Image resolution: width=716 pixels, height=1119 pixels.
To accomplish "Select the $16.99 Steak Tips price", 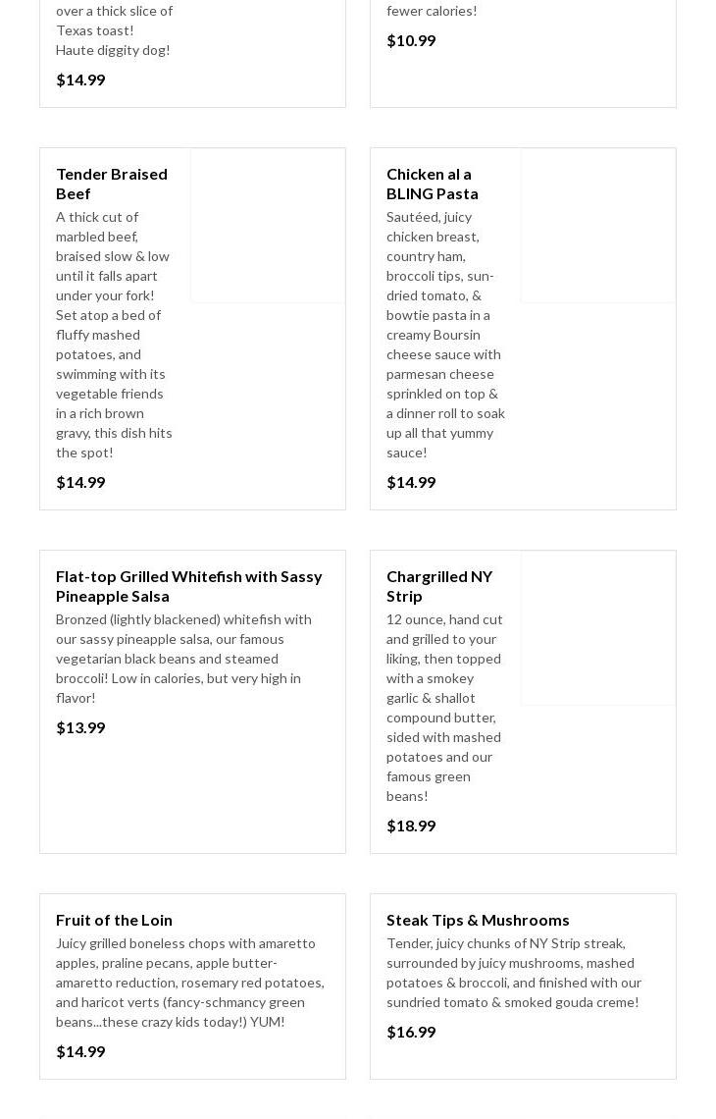I will pyautogui.click(x=411, y=1032).
